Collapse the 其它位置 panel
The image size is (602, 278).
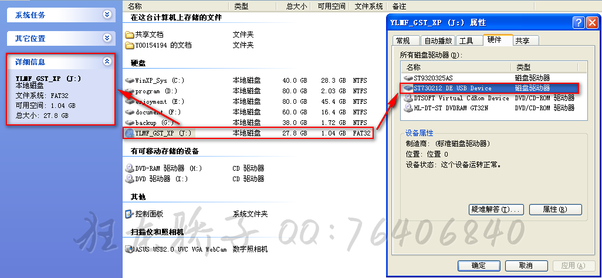[x=107, y=38]
